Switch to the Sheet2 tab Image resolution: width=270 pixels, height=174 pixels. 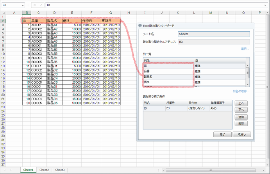pyautogui.click(x=44, y=170)
